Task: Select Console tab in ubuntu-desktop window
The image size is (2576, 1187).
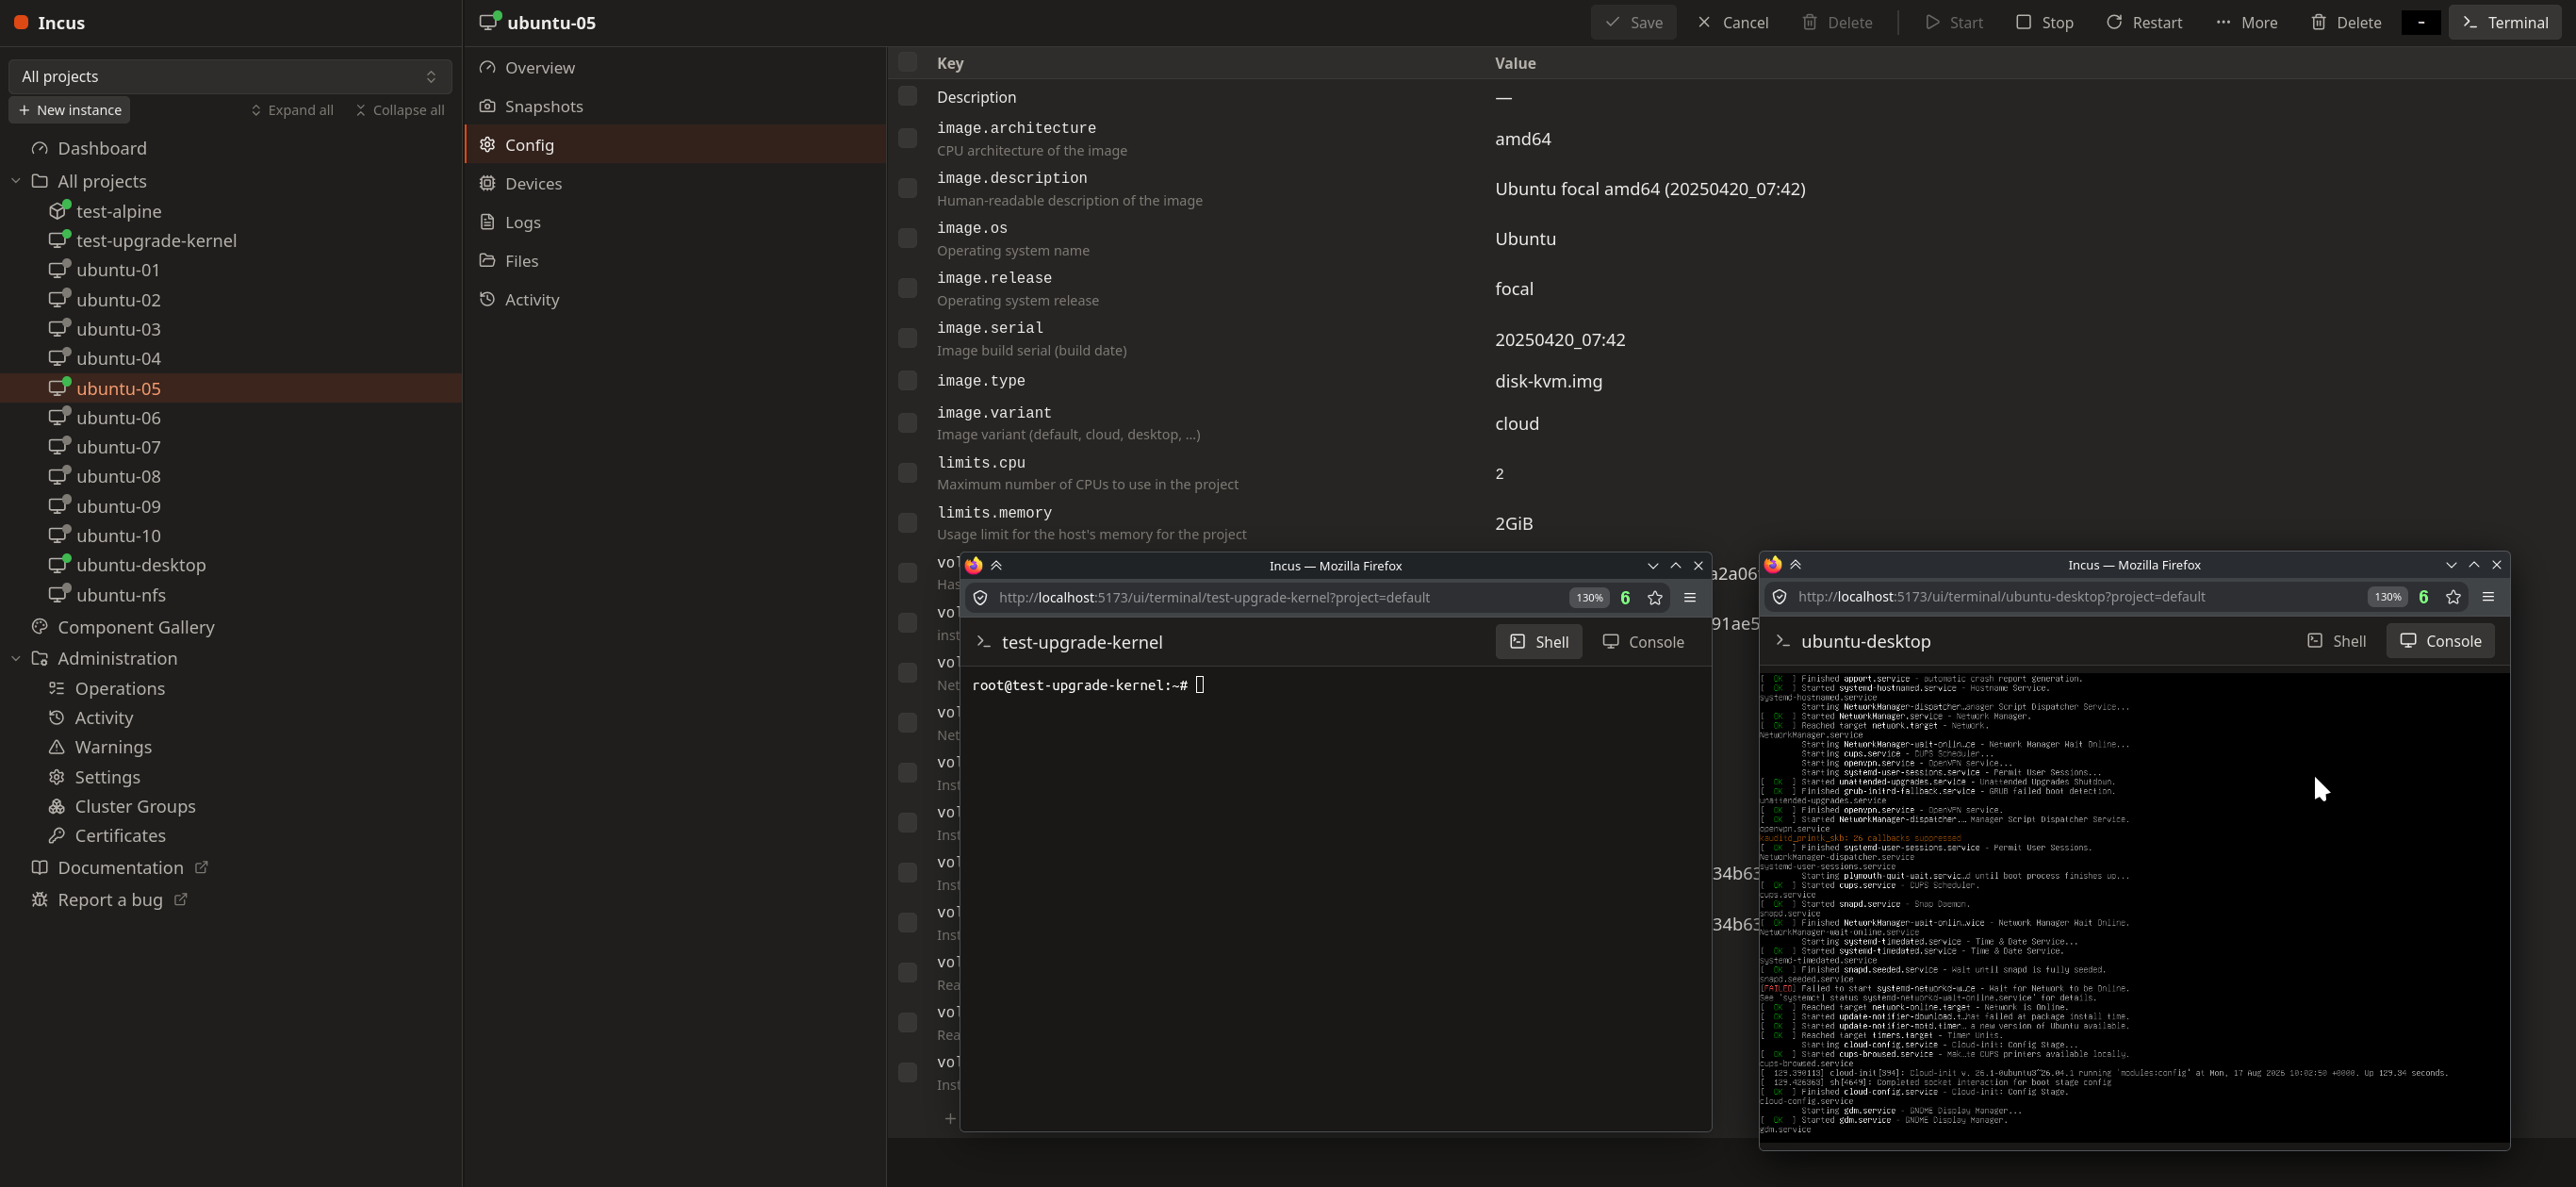Action: click(x=2440, y=641)
